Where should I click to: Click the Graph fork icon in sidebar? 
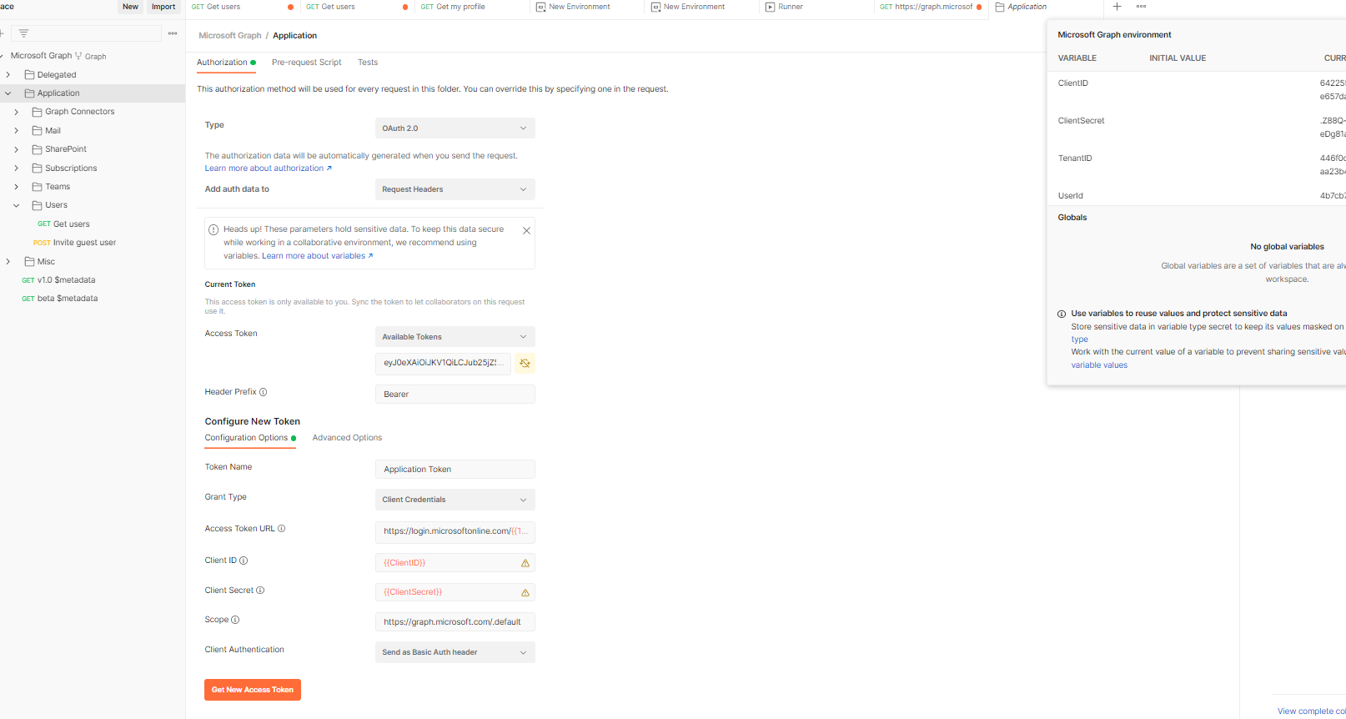coord(78,56)
